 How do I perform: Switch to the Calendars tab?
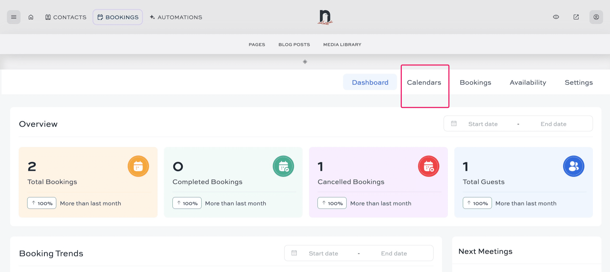click(424, 83)
